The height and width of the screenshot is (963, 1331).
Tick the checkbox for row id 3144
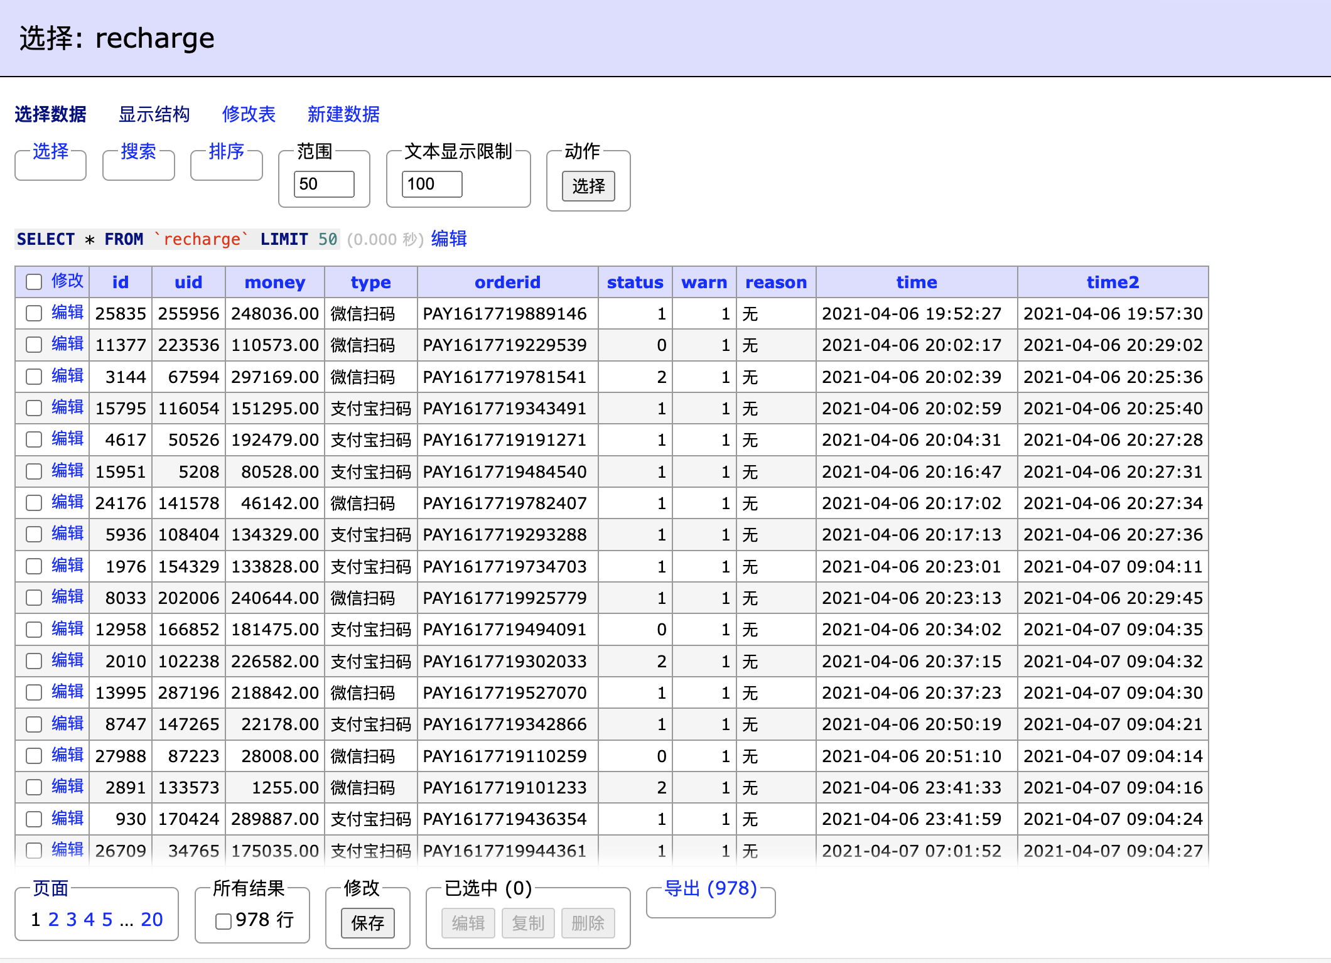[x=34, y=377]
